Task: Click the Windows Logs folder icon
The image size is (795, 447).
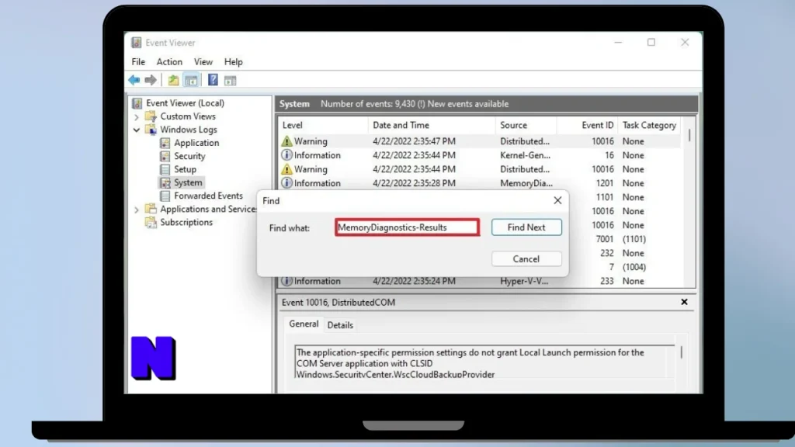Action: tap(151, 130)
